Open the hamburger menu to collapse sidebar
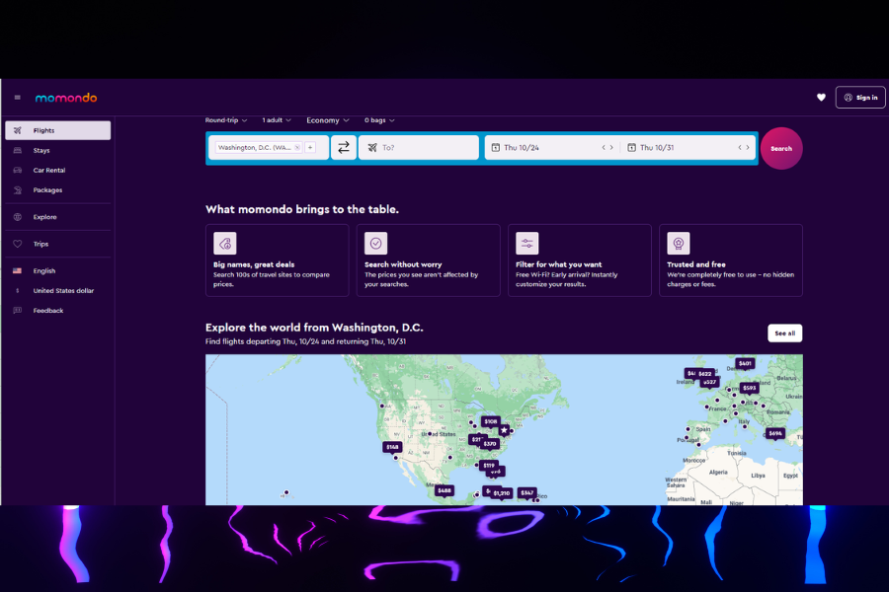Screen dimensions: 889x592 (x=17, y=97)
